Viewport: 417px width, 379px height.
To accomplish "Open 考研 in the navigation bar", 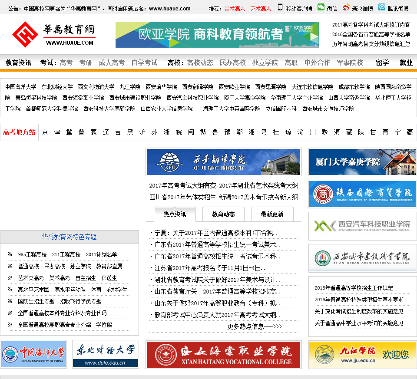I will pos(86,63).
